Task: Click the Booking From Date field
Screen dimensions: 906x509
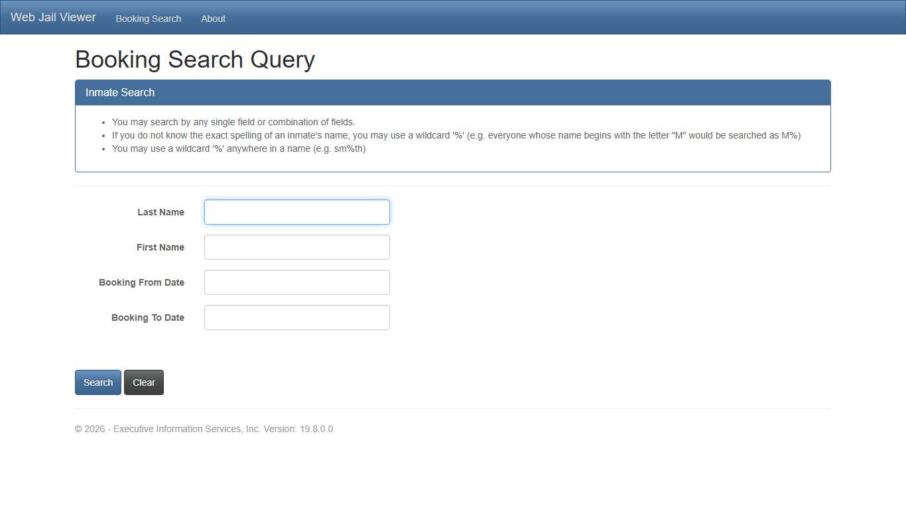Action: click(x=296, y=282)
